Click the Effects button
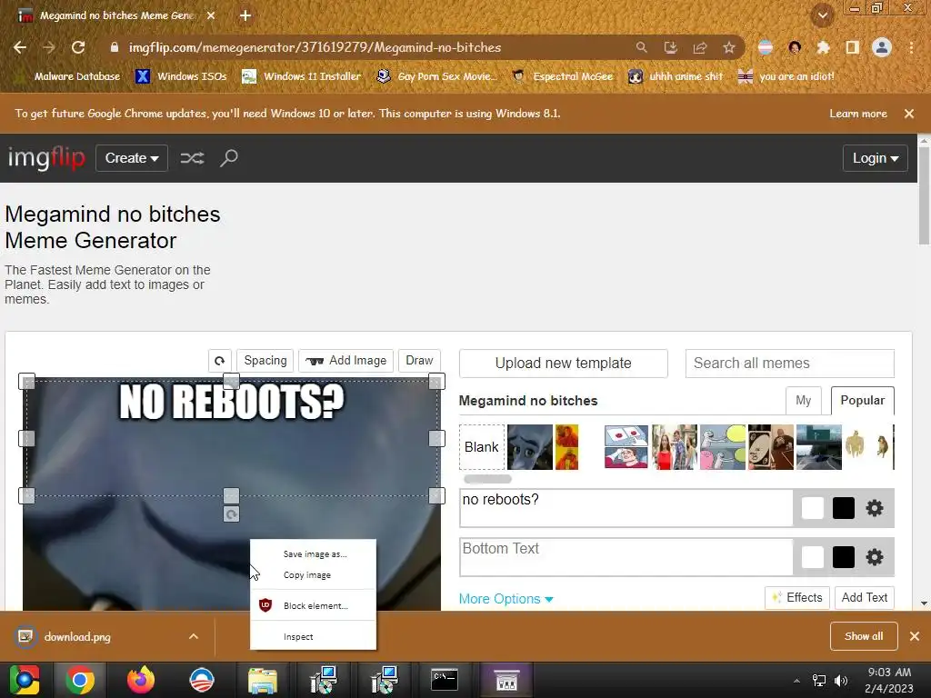 tap(797, 598)
